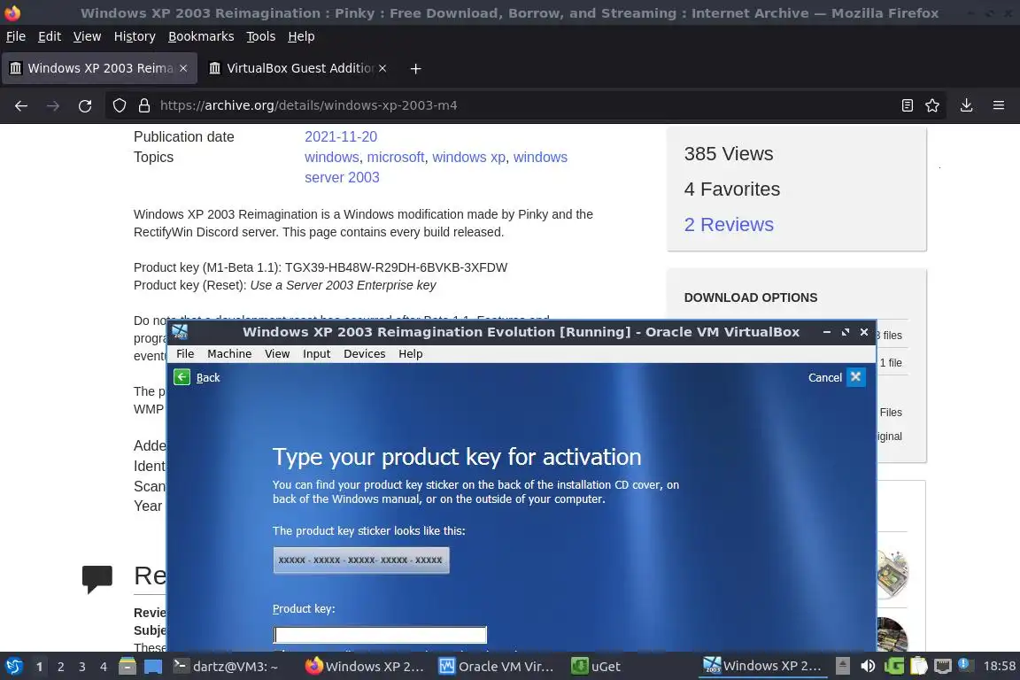Open a new Firefox tab

pyautogui.click(x=415, y=68)
